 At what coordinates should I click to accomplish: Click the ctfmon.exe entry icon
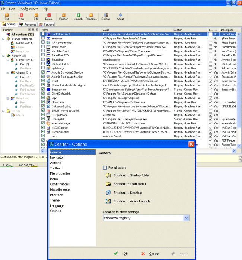click(x=48, y=102)
